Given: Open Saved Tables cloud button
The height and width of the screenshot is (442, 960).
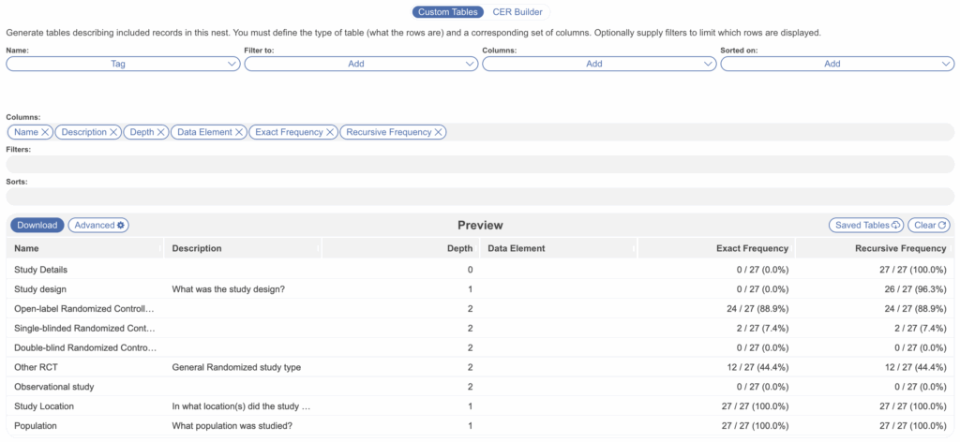Looking at the screenshot, I should pos(865,226).
